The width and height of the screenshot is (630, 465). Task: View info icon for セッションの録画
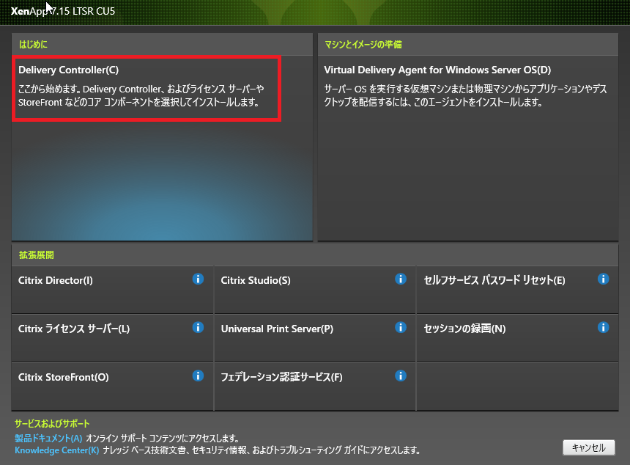point(604,327)
